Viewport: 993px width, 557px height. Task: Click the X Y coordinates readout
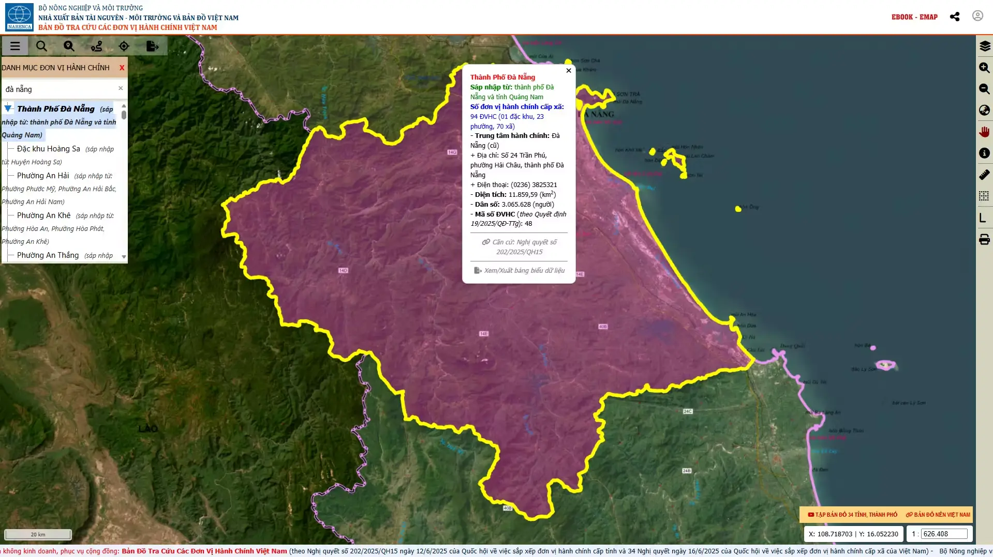pos(854,534)
